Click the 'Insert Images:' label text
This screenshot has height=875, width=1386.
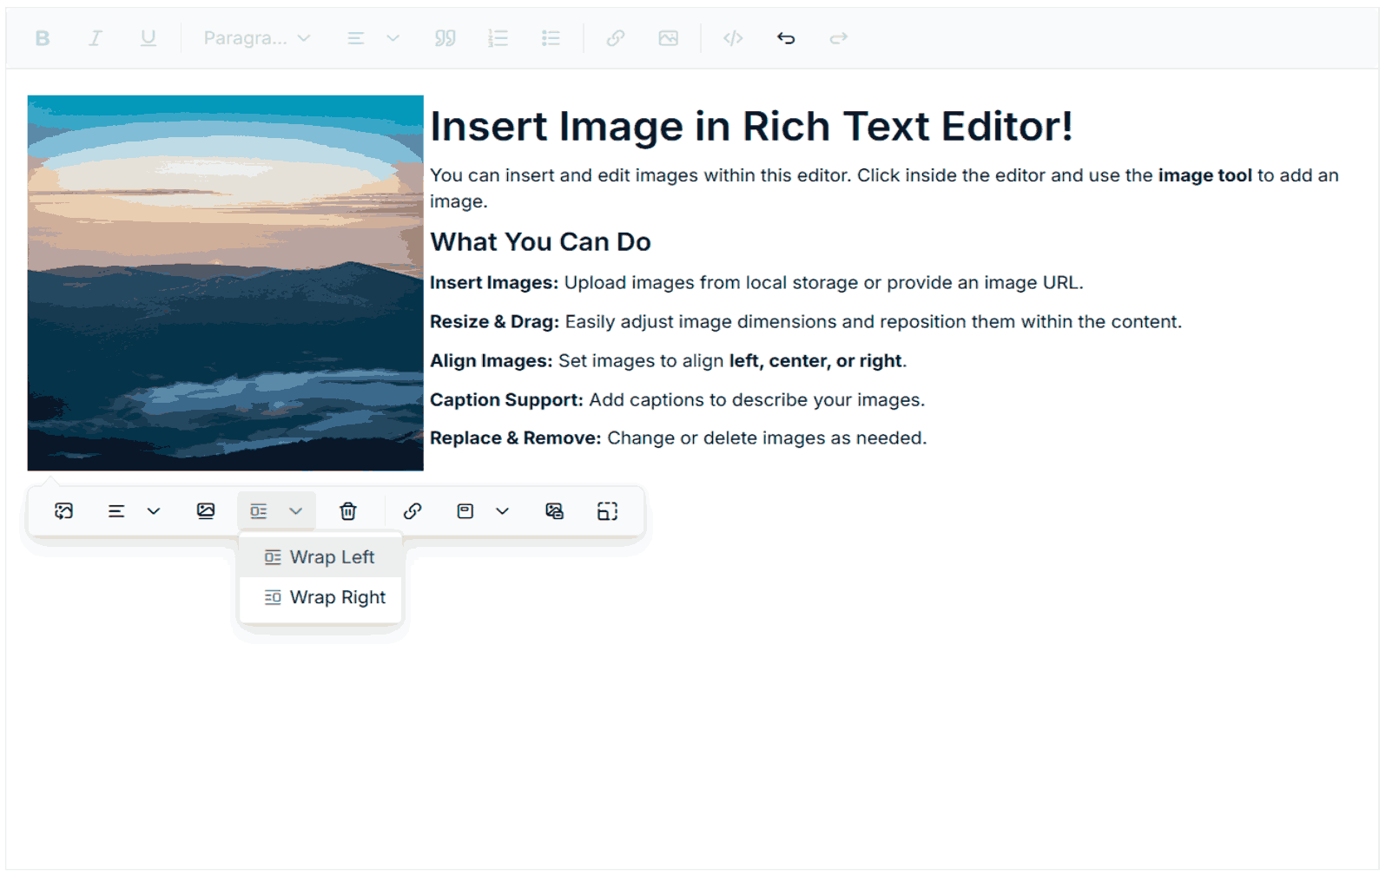pyautogui.click(x=494, y=283)
